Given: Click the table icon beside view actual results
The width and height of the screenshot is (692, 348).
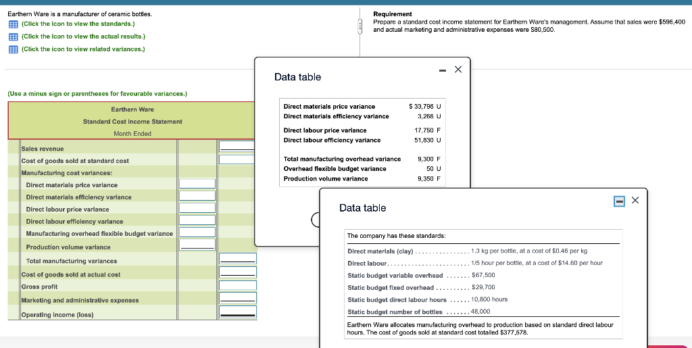Looking at the screenshot, I should [13, 36].
